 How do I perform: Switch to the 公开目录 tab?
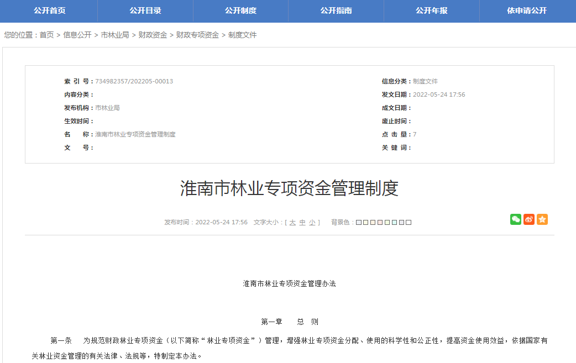tap(144, 10)
